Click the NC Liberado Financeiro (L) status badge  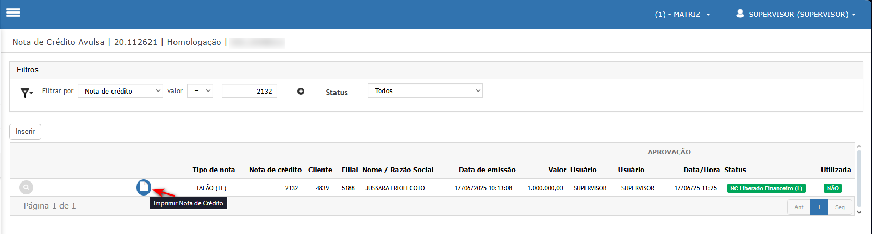point(766,188)
